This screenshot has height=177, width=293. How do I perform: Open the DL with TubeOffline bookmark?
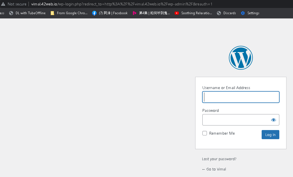[27, 13]
